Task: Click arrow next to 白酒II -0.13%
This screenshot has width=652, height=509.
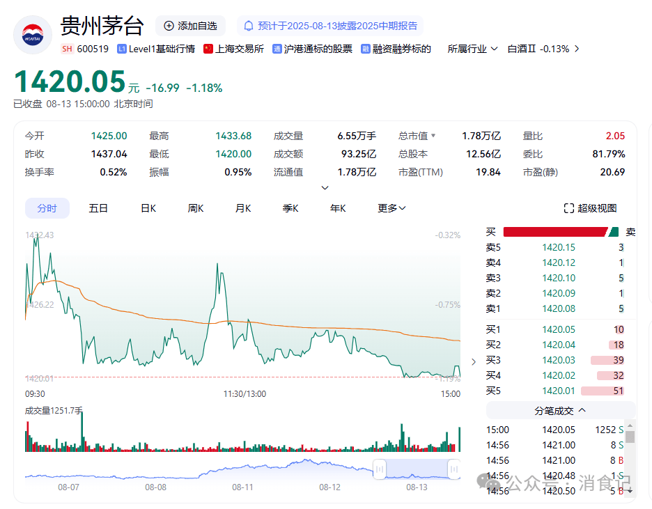Action: (577, 49)
